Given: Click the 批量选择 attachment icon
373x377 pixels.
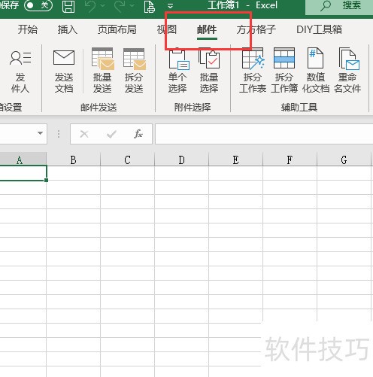Looking at the screenshot, I should tap(209, 71).
